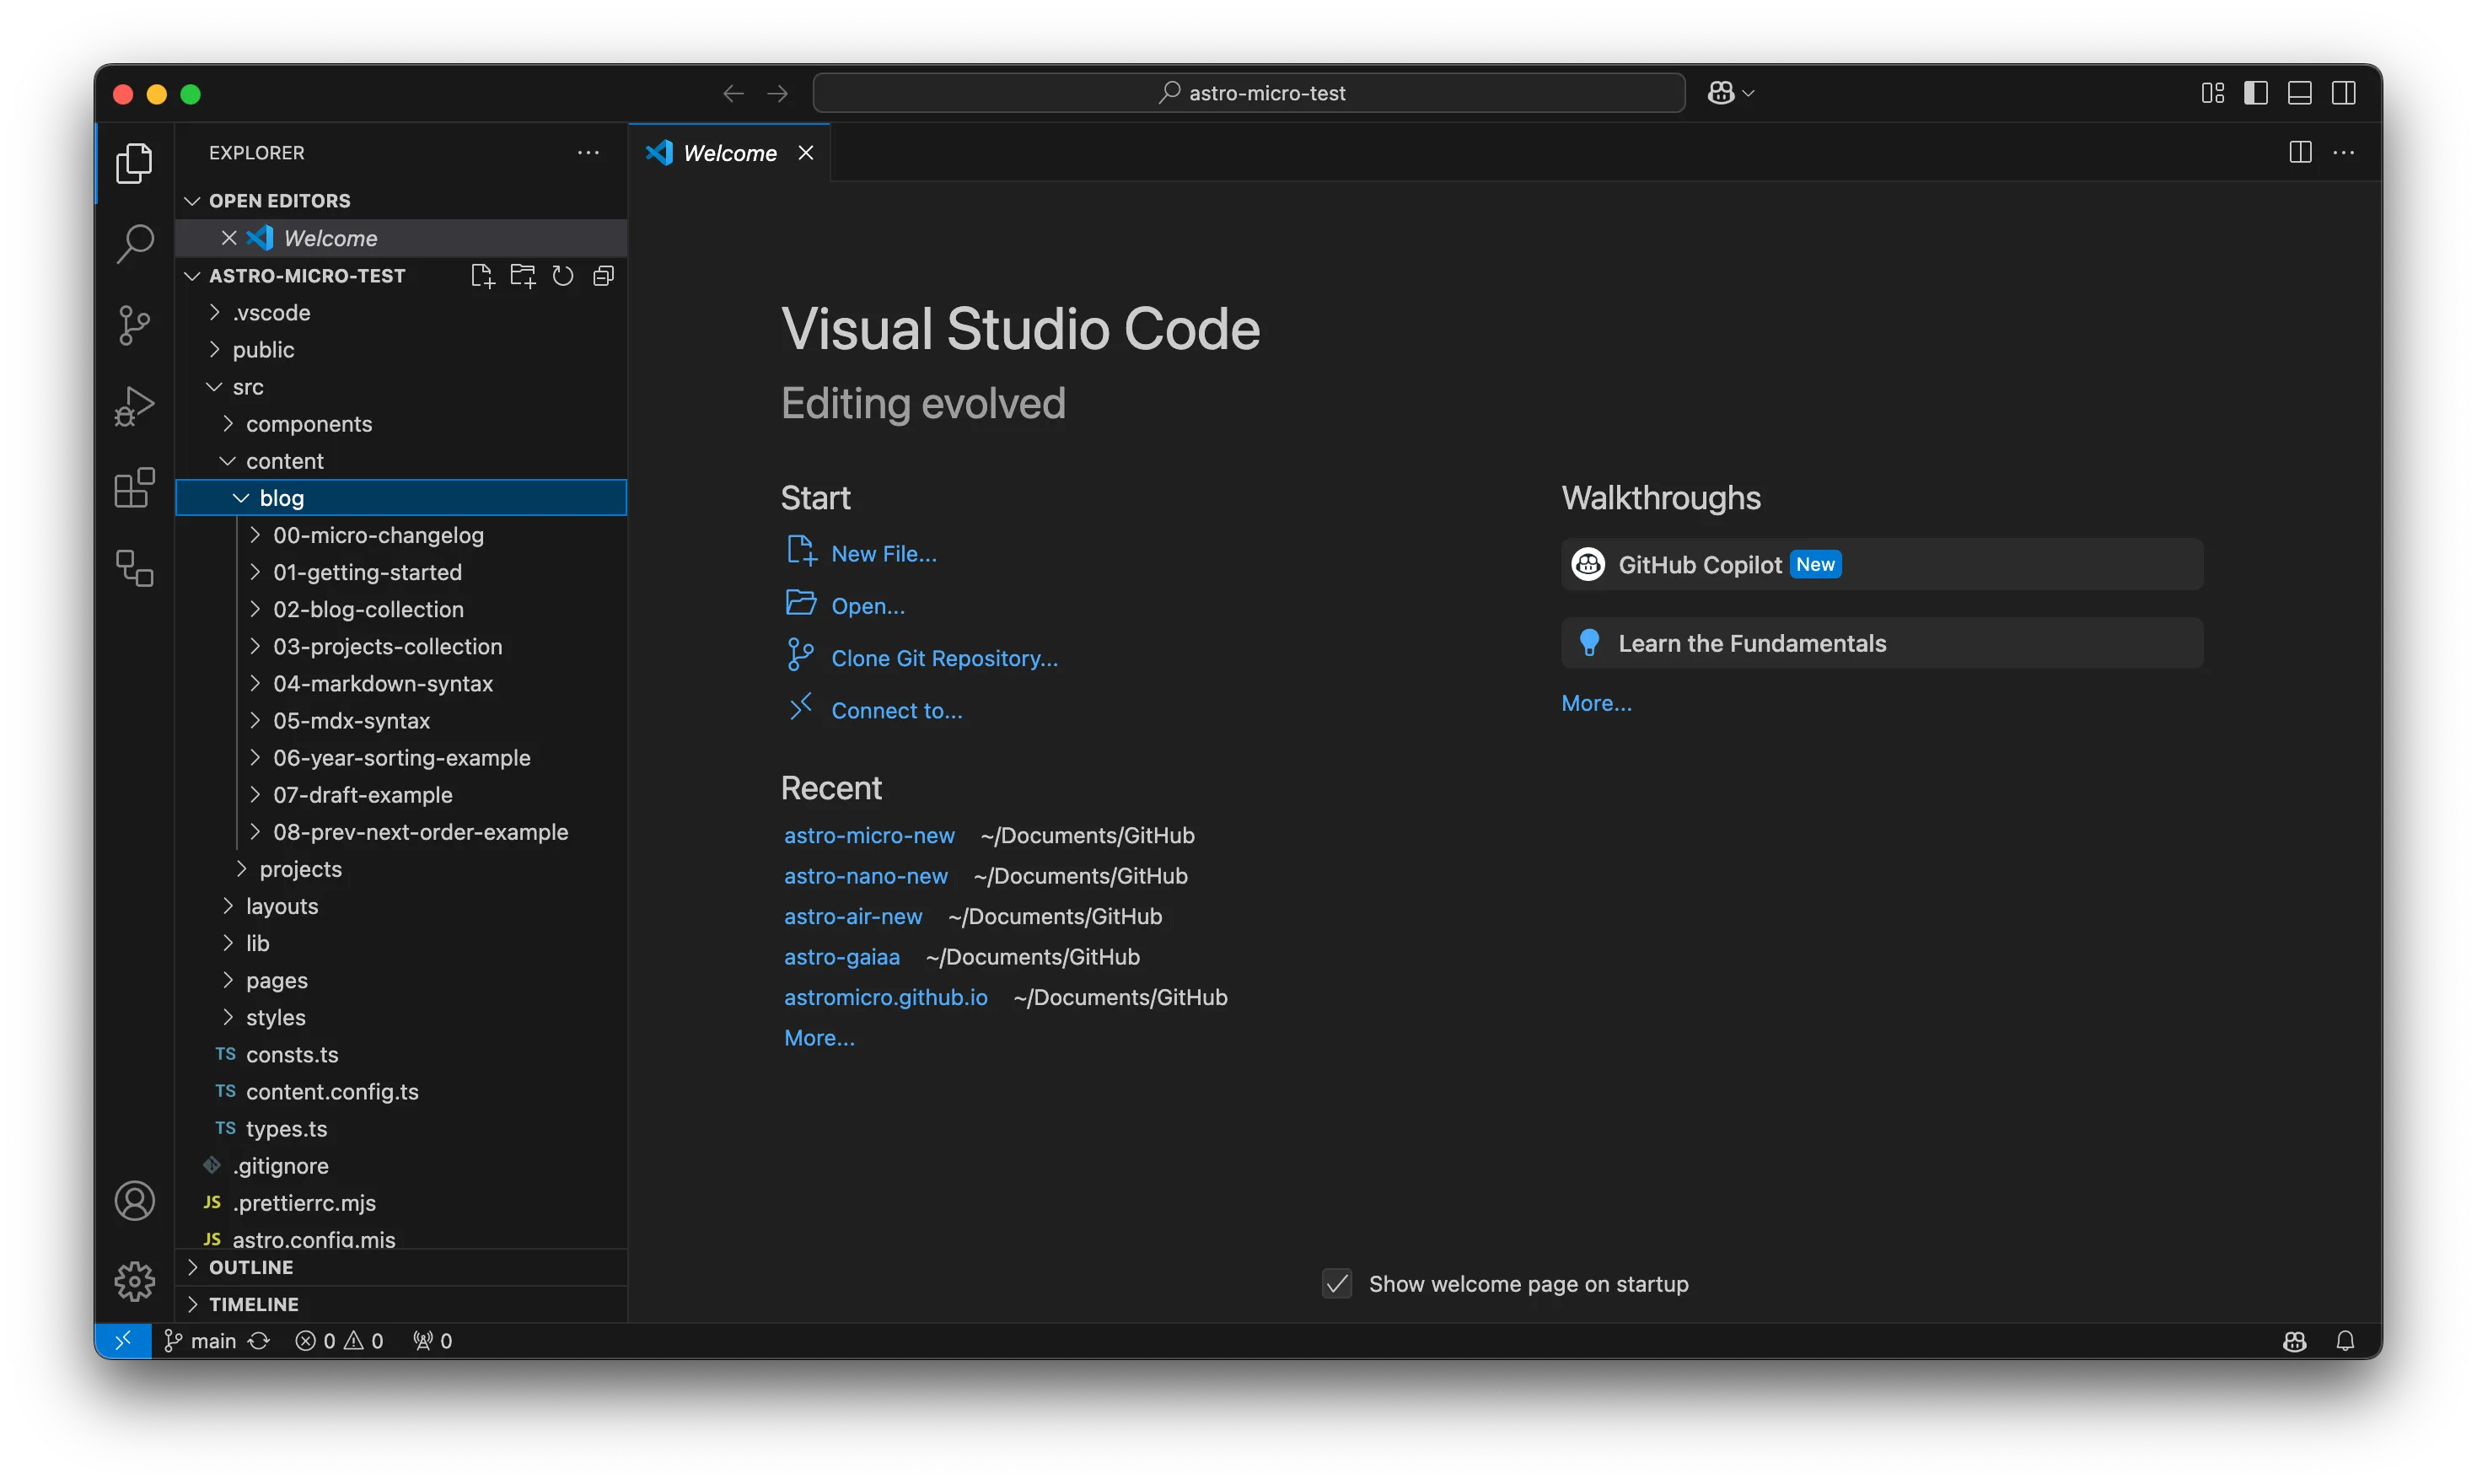Open the Extensions view
The width and height of the screenshot is (2477, 1484).
134,488
